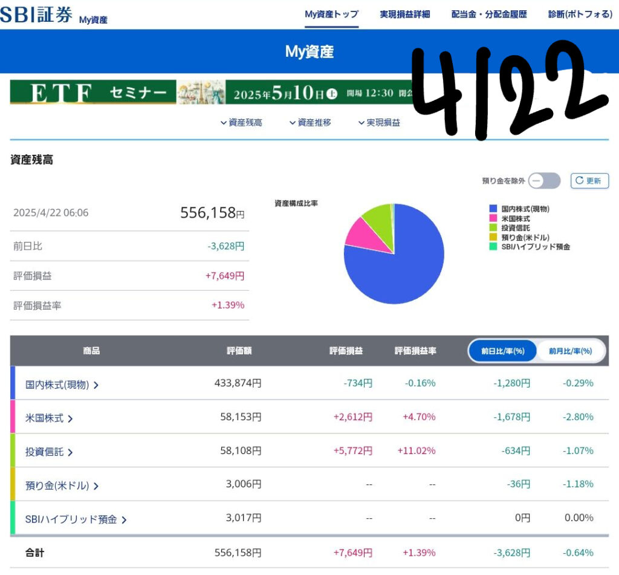This screenshot has height=575, width=619.
Task: Click blue 国内株式 legend color swatch
Action: [493, 209]
